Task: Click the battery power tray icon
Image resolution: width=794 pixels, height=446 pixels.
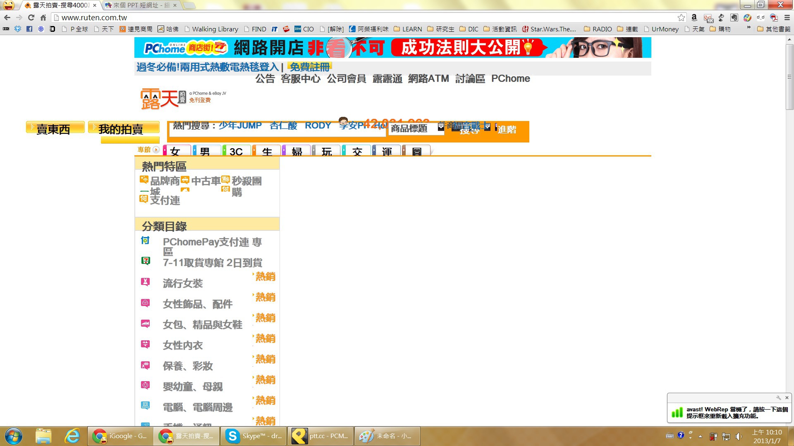Action: 713,436
